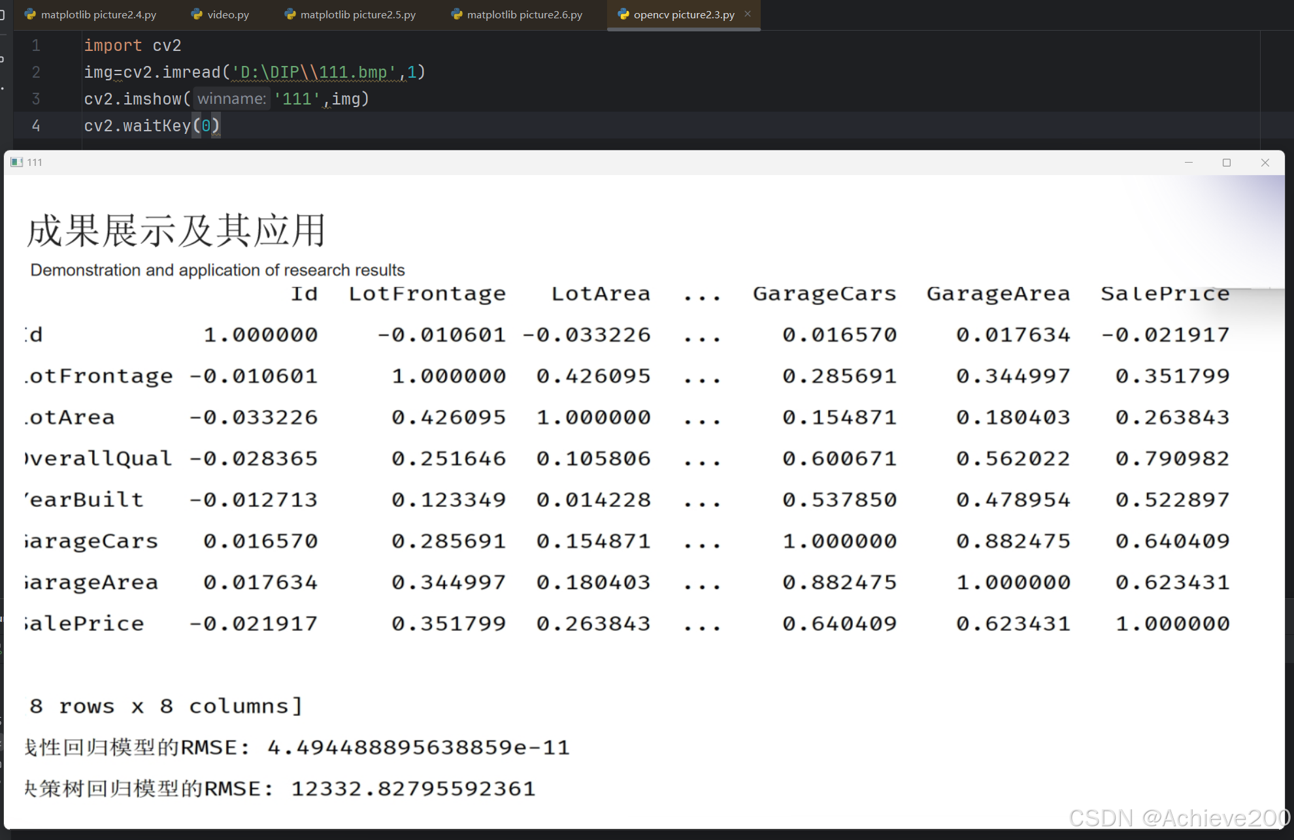1294x840 pixels.
Task: Maximize the 111 image window
Action: [1227, 163]
